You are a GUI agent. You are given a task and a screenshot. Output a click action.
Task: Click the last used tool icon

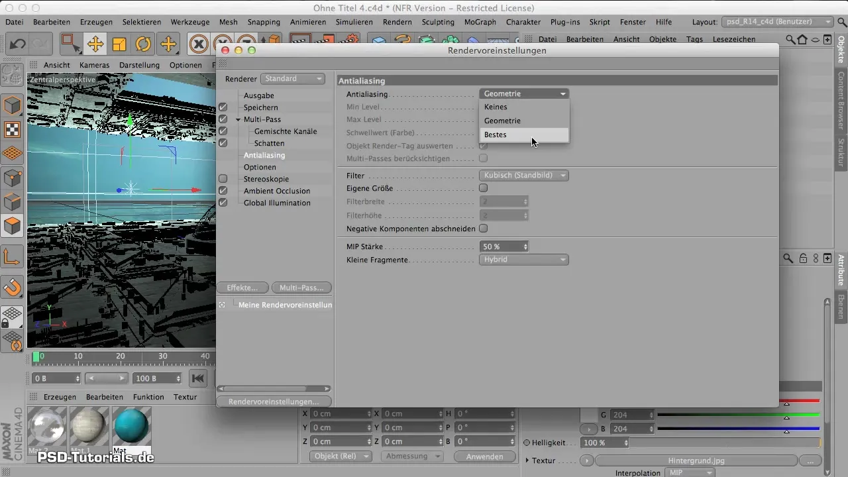(168, 44)
